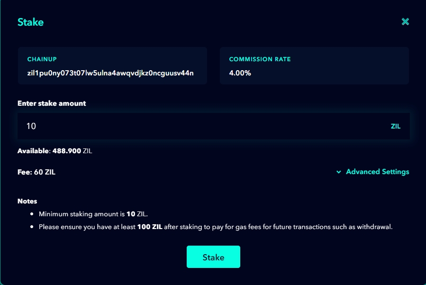The image size is (426, 285).
Task: Click the COMMISSION RATE heading
Action: click(260, 59)
